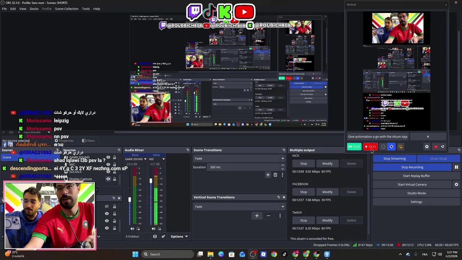Add a new scene transition with plus
Image resolution: width=462 pixels, height=260 pixels.
coord(268,175)
